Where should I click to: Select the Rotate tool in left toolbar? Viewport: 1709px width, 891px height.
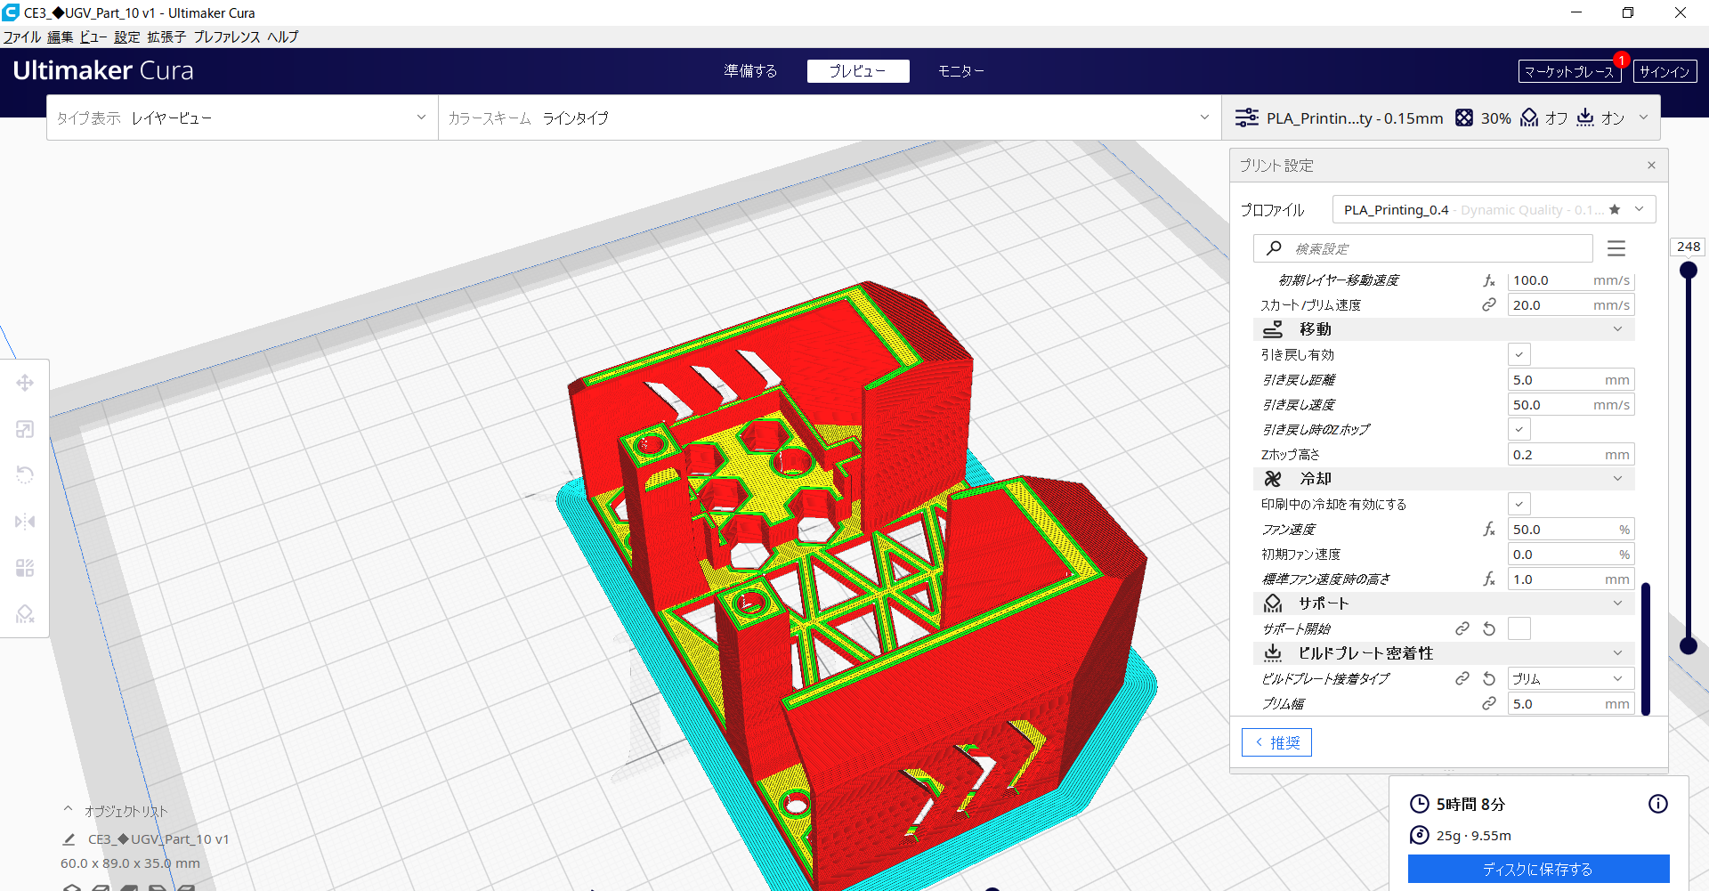click(x=25, y=475)
